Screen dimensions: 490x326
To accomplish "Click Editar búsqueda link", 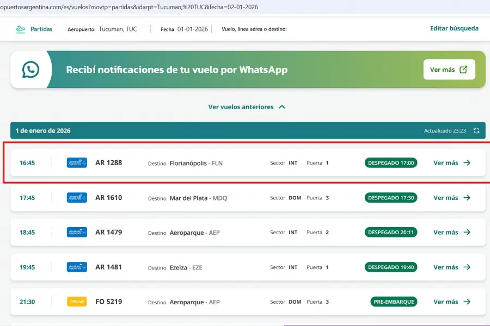I will pos(454,28).
